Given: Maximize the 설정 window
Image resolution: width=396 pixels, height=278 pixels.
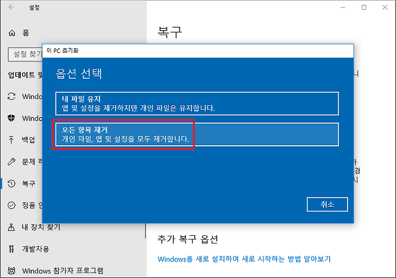Looking at the screenshot, I should 364,7.
